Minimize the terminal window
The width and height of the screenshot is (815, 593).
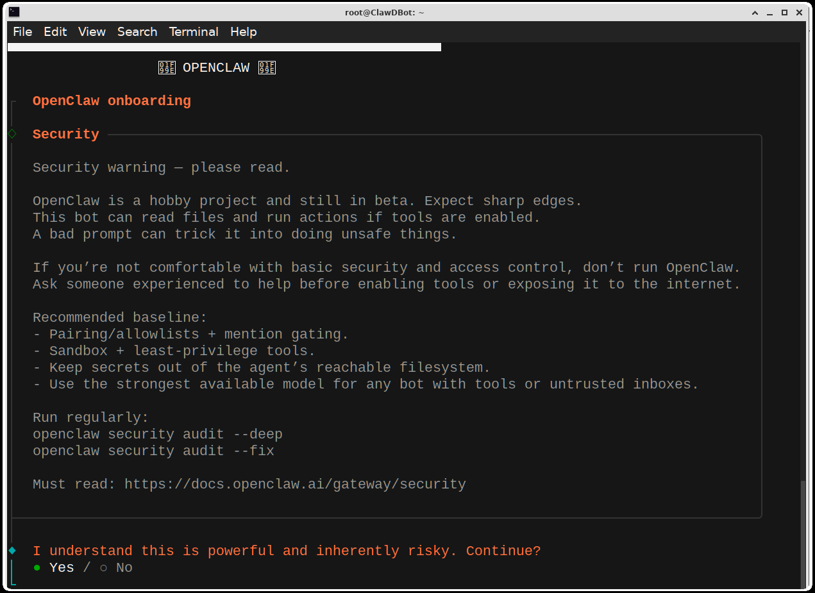[x=770, y=12]
